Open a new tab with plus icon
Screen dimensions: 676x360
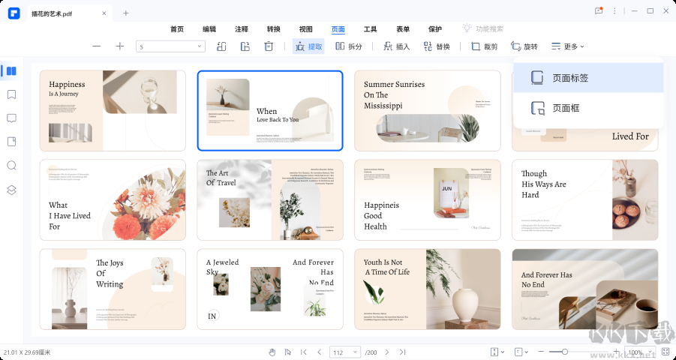tap(125, 13)
